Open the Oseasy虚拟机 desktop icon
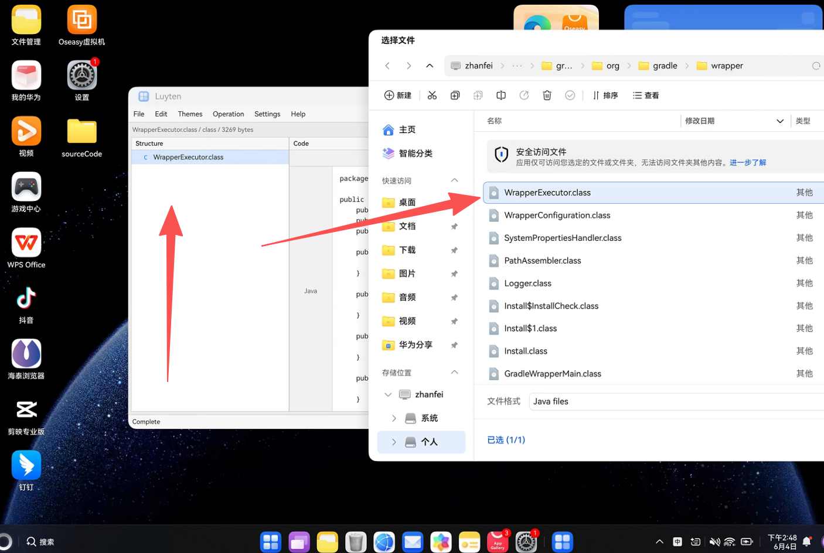This screenshot has width=824, height=553. point(81,26)
